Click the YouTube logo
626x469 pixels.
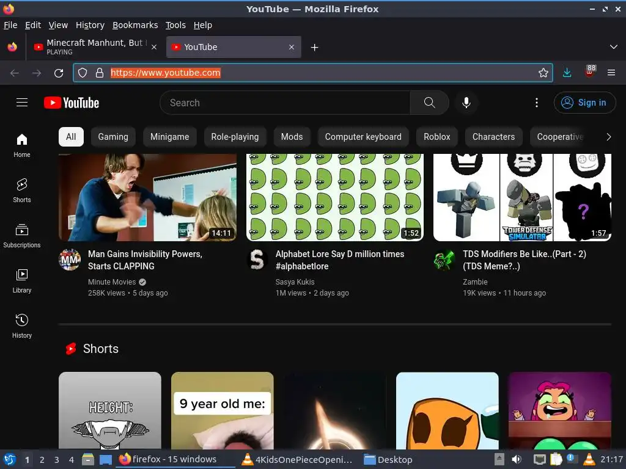pyautogui.click(x=72, y=103)
